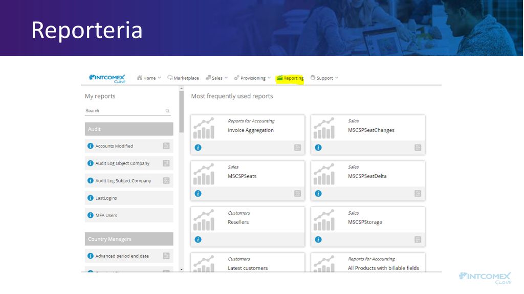Click the Invoice Aggregation chart thumbnail
Image resolution: width=524 pixels, height=294 pixels.
pos(204,128)
